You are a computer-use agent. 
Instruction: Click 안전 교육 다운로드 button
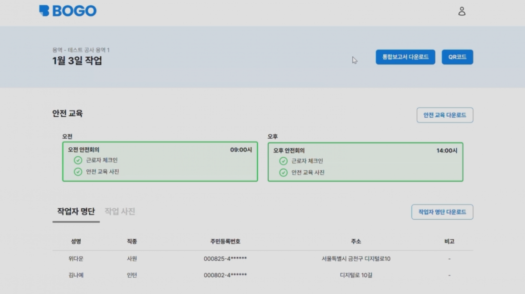pos(444,115)
